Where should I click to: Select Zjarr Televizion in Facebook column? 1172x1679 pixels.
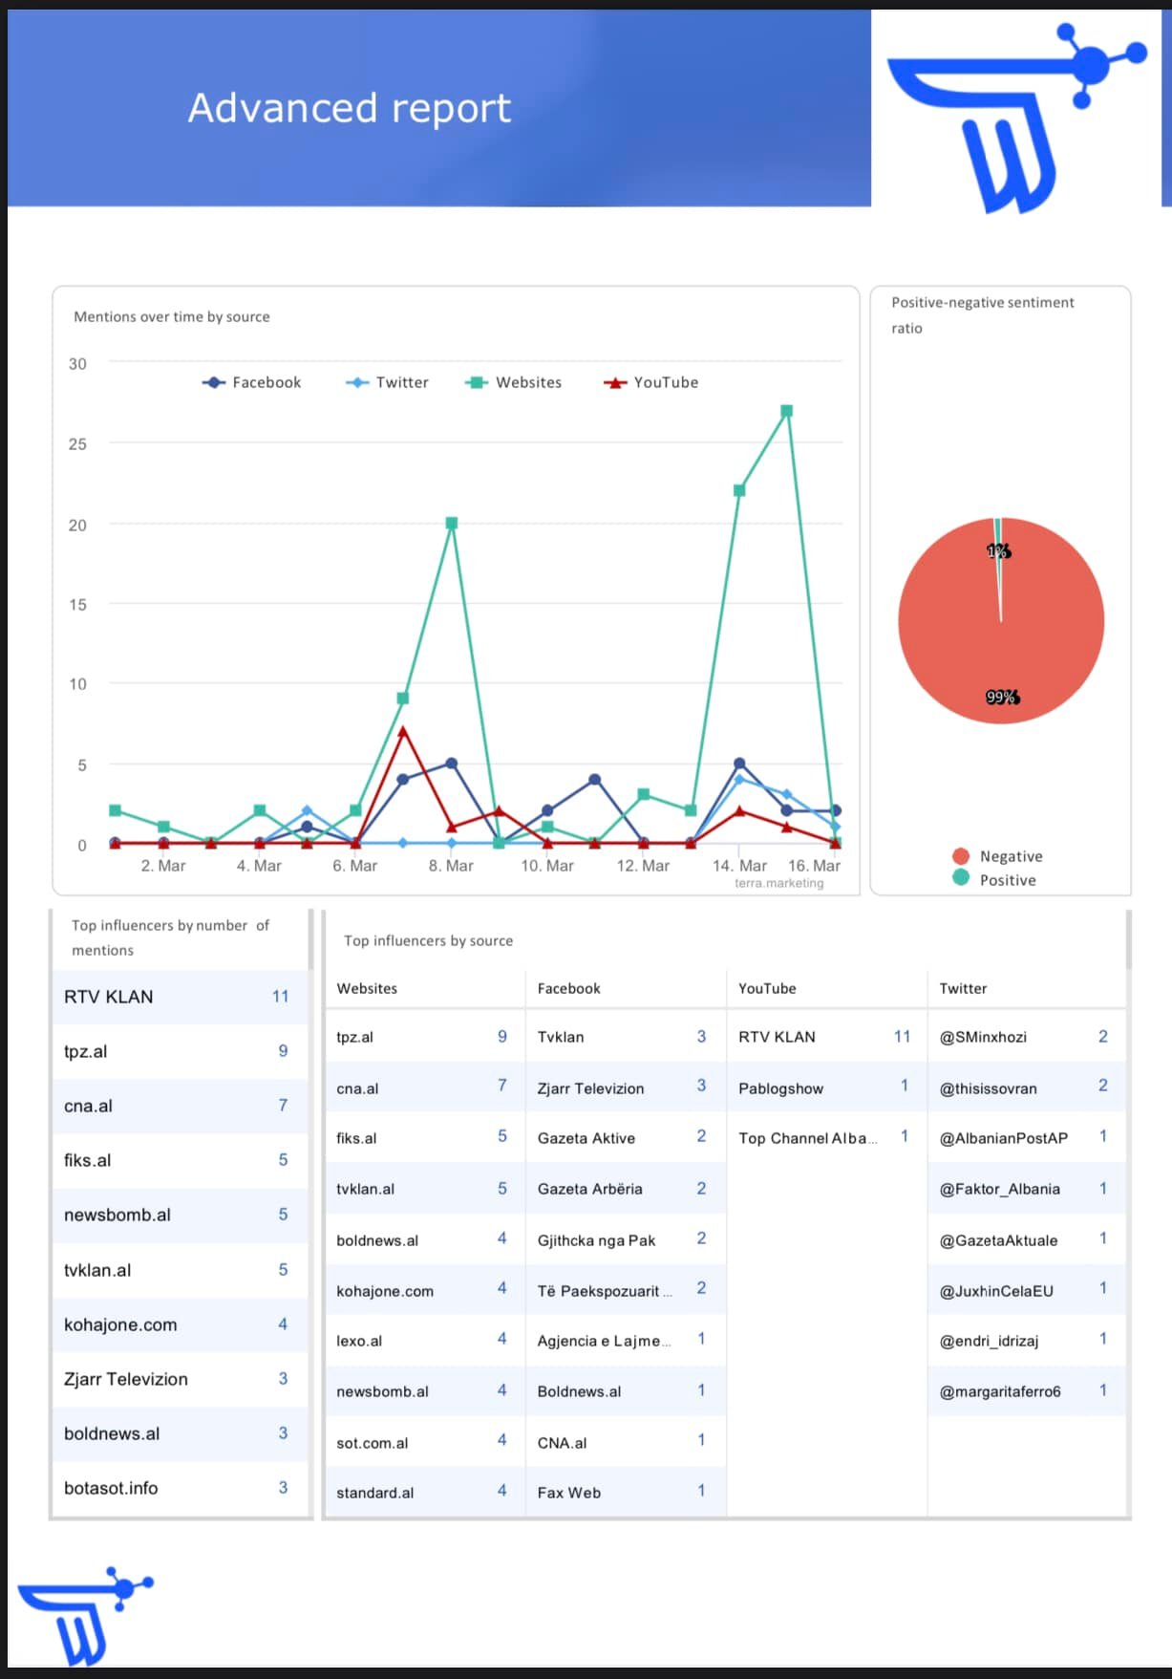(x=590, y=1088)
